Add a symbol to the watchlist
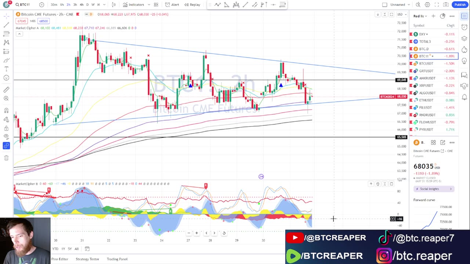The image size is (470, 264). [x=433, y=16]
